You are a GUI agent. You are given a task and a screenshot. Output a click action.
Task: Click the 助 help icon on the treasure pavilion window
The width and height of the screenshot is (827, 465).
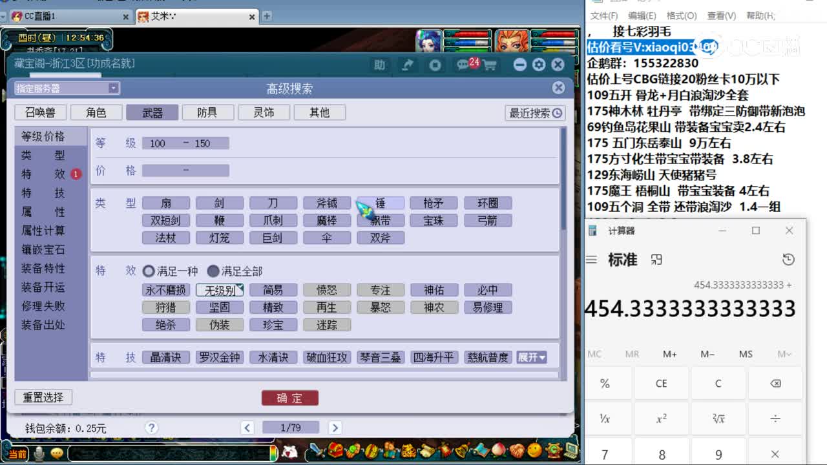point(380,65)
